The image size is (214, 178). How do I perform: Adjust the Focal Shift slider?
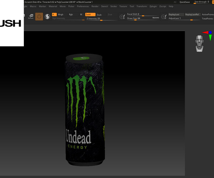pyautogui.click(x=143, y=15)
